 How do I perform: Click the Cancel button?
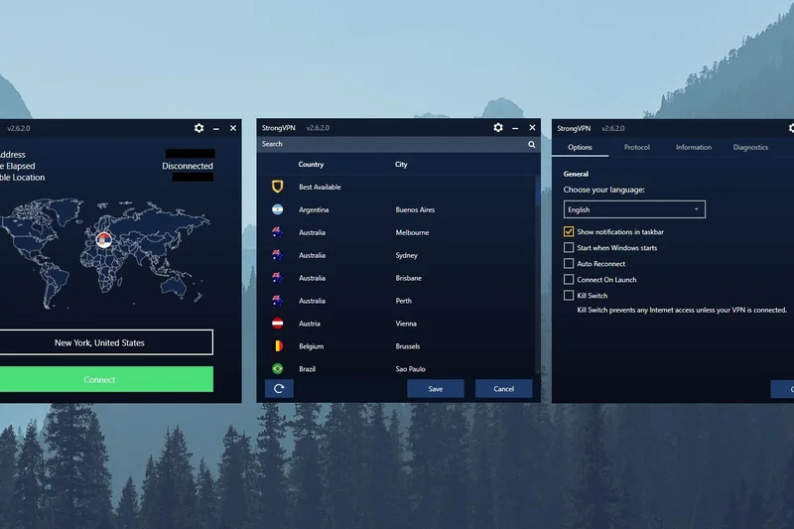tap(503, 389)
